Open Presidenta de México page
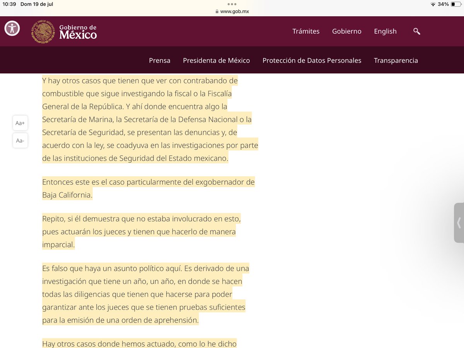The width and height of the screenshot is (464, 348). click(x=217, y=60)
